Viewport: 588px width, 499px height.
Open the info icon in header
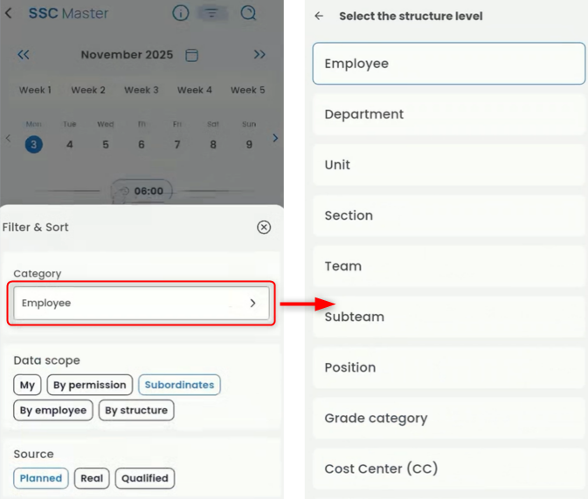(x=181, y=13)
